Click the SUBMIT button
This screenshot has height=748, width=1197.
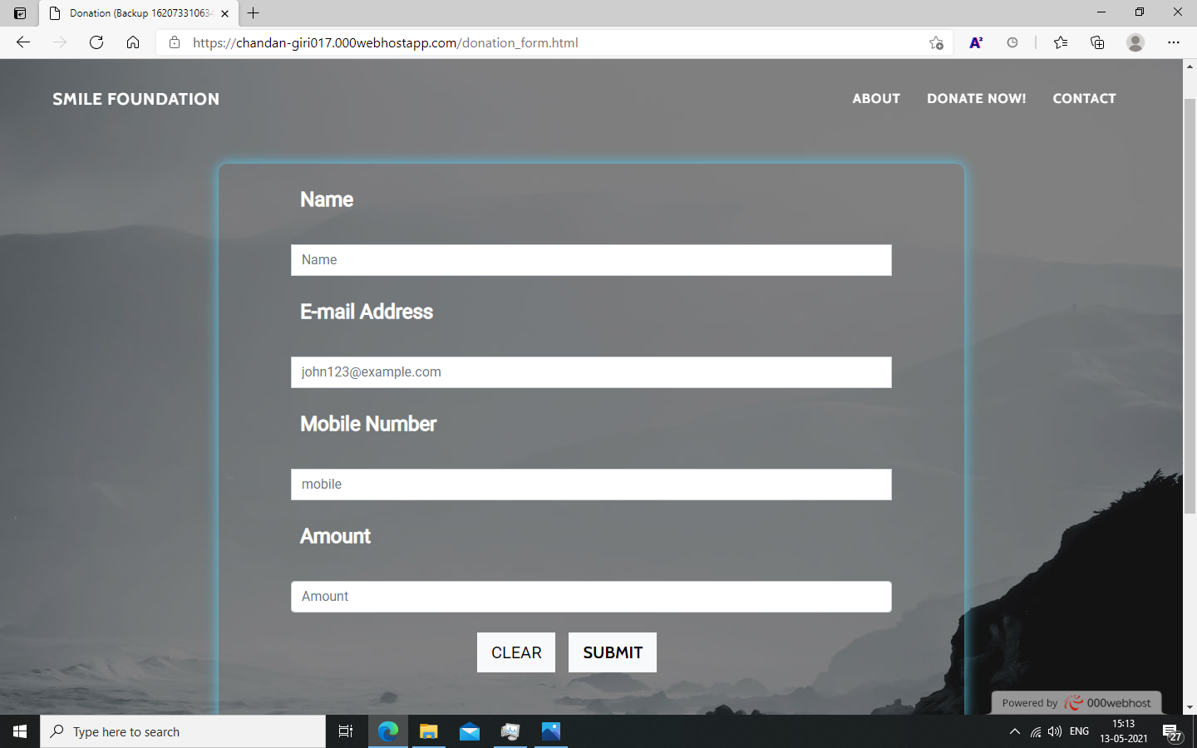coord(612,652)
